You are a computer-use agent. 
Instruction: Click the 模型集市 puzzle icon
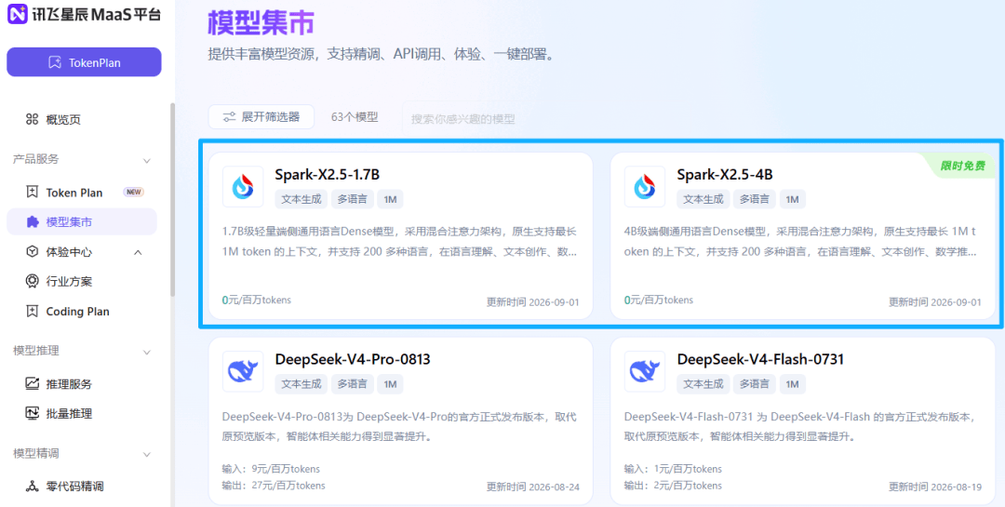coord(32,222)
